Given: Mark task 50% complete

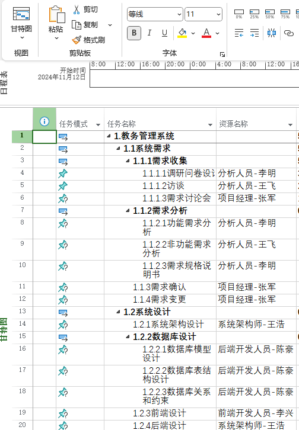Looking at the screenshot, I should (x=269, y=14).
